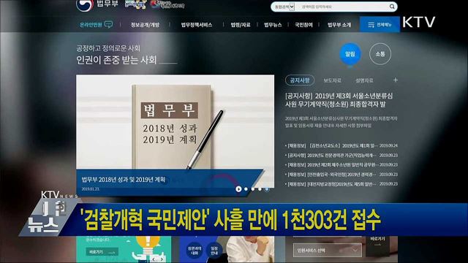468x263 pixels.
Task: Click next arrow on green card
Action: [x=162, y=259]
